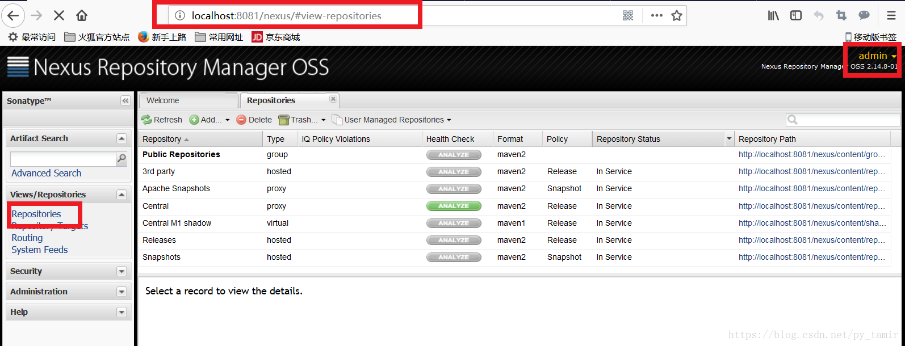Click ANALYZE for the 3rd party repository

pyautogui.click(x=454, y=171)
